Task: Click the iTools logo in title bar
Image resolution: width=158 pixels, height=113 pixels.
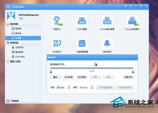Action: point(8,7)
